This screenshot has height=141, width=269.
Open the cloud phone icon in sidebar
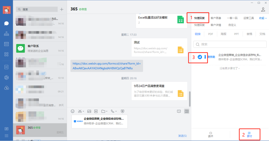click(x=6, y=88)
